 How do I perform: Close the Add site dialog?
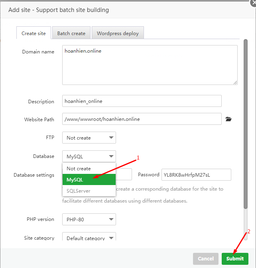(x=254, y=3)
